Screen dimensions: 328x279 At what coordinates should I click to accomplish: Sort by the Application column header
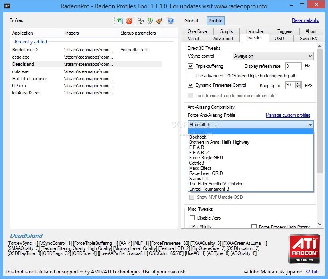pos(36,33)
